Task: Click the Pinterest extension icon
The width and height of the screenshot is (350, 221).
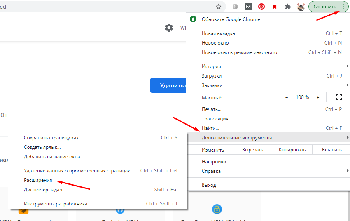Action: click(261, 7)
